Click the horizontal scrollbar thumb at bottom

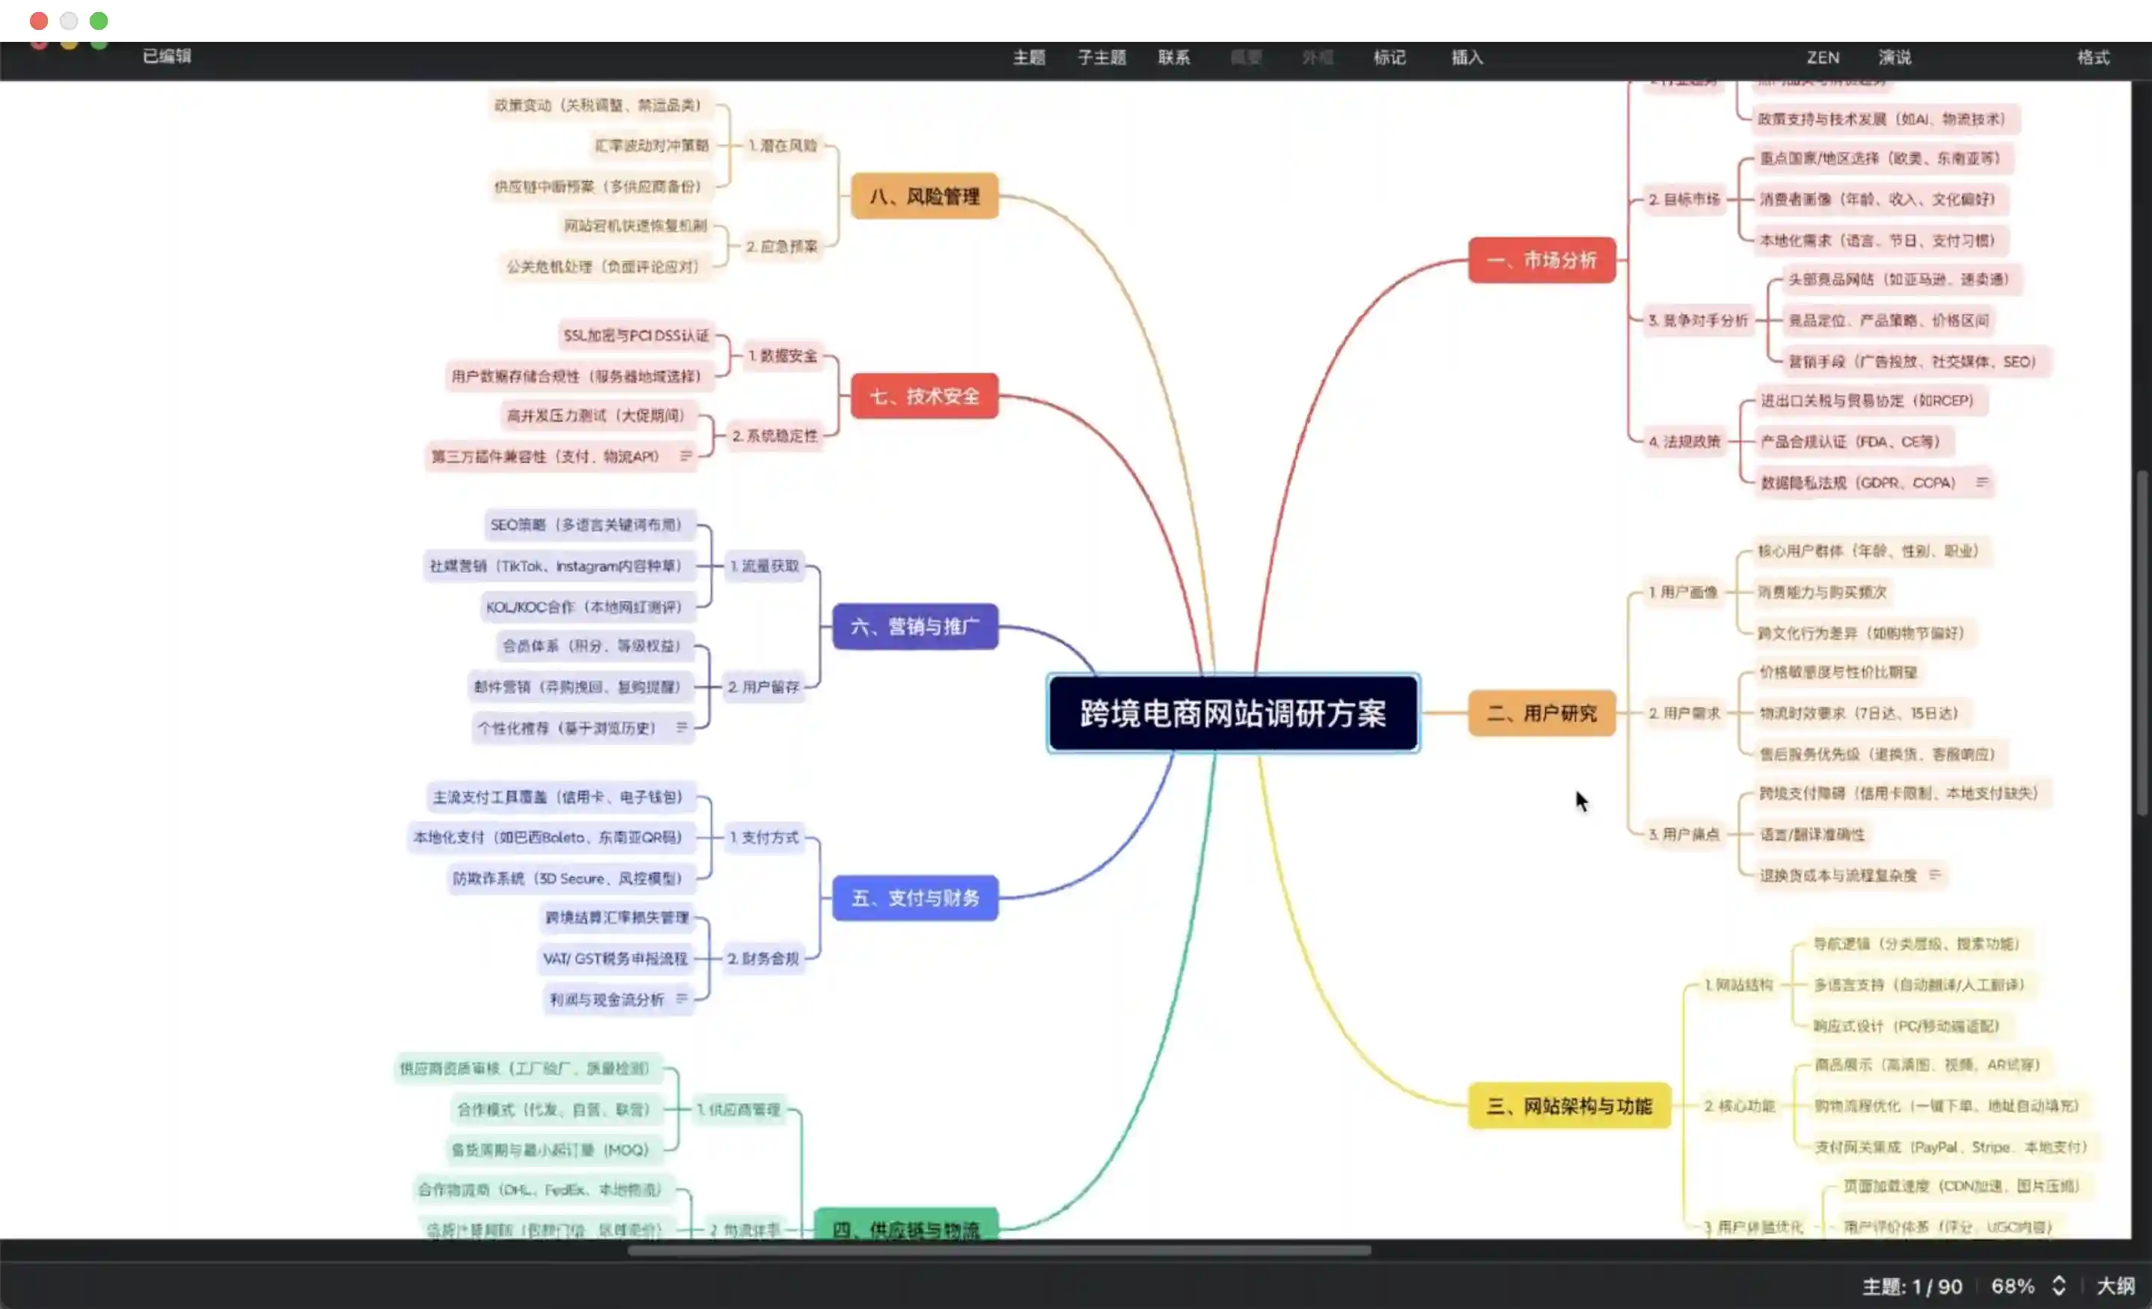(x=998, y=1250)
